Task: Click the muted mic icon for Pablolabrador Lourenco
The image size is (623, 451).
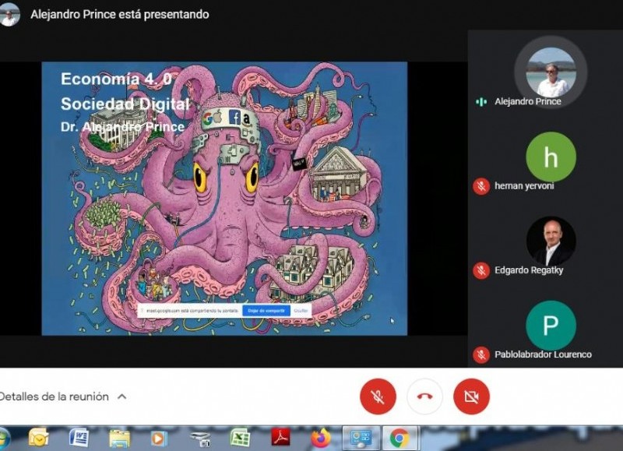Action: (x=481, y=355)
